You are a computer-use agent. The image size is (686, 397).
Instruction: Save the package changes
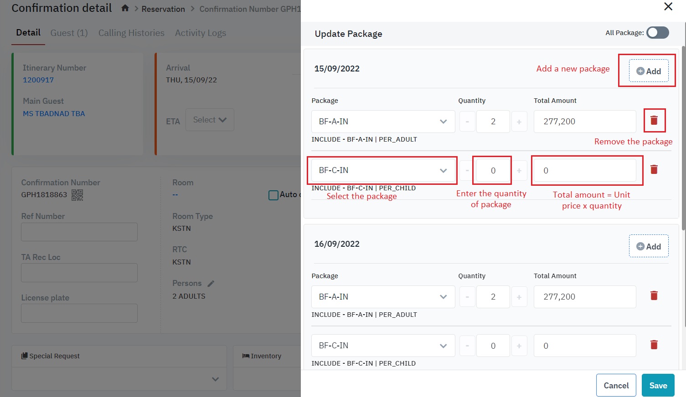[658, 385]
